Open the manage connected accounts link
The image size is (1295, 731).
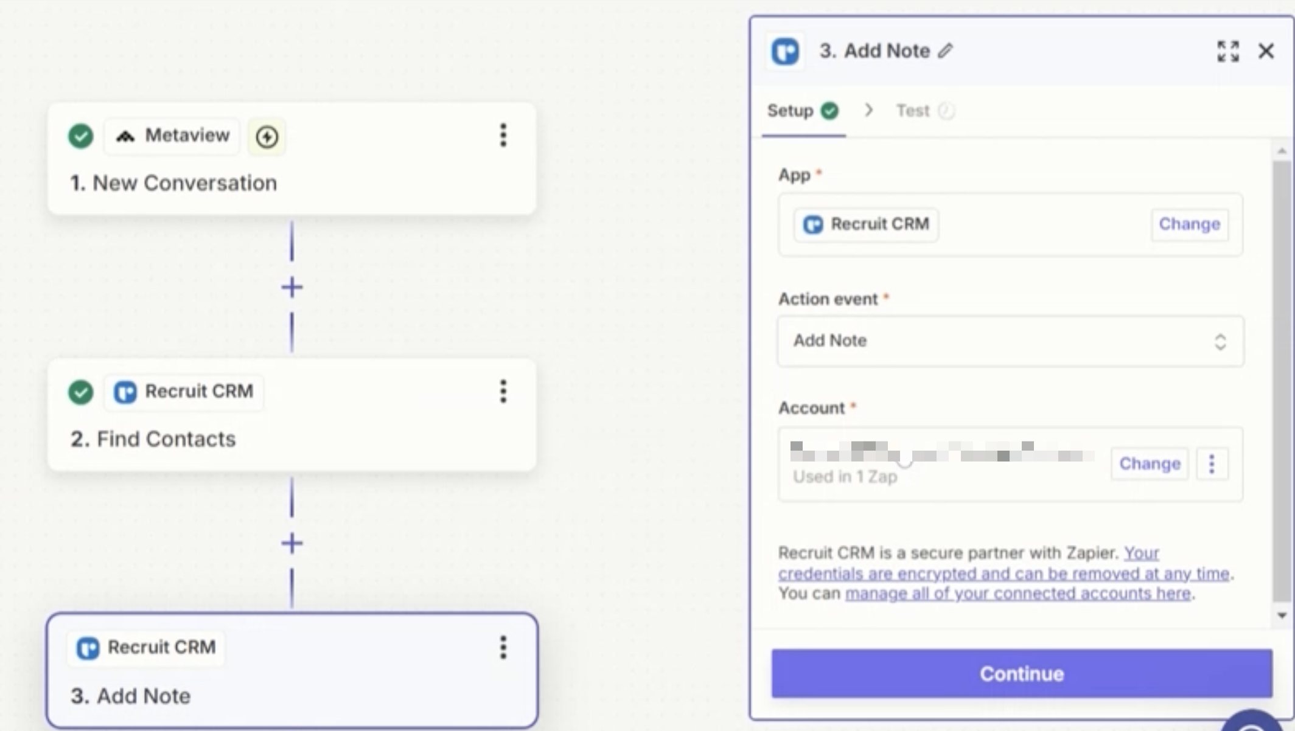coord(1017,594)
